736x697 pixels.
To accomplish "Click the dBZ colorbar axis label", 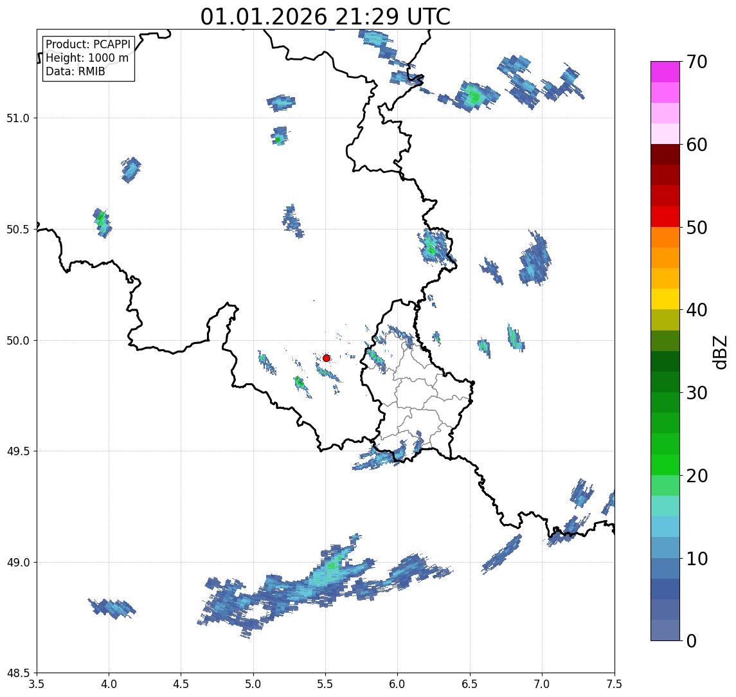I will point(721,351).
